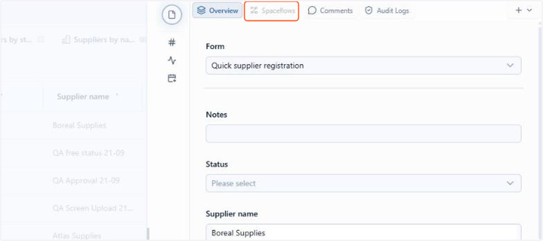
Task: Switch to the Spaceflows tab
Action: (272, 11)
